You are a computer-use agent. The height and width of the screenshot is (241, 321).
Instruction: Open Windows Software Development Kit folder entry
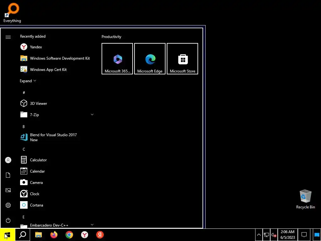pyautogui.click(x=57, y=58)
